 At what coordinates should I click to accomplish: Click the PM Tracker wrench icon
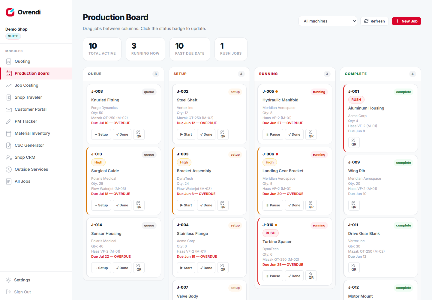[x=9, y=121]
